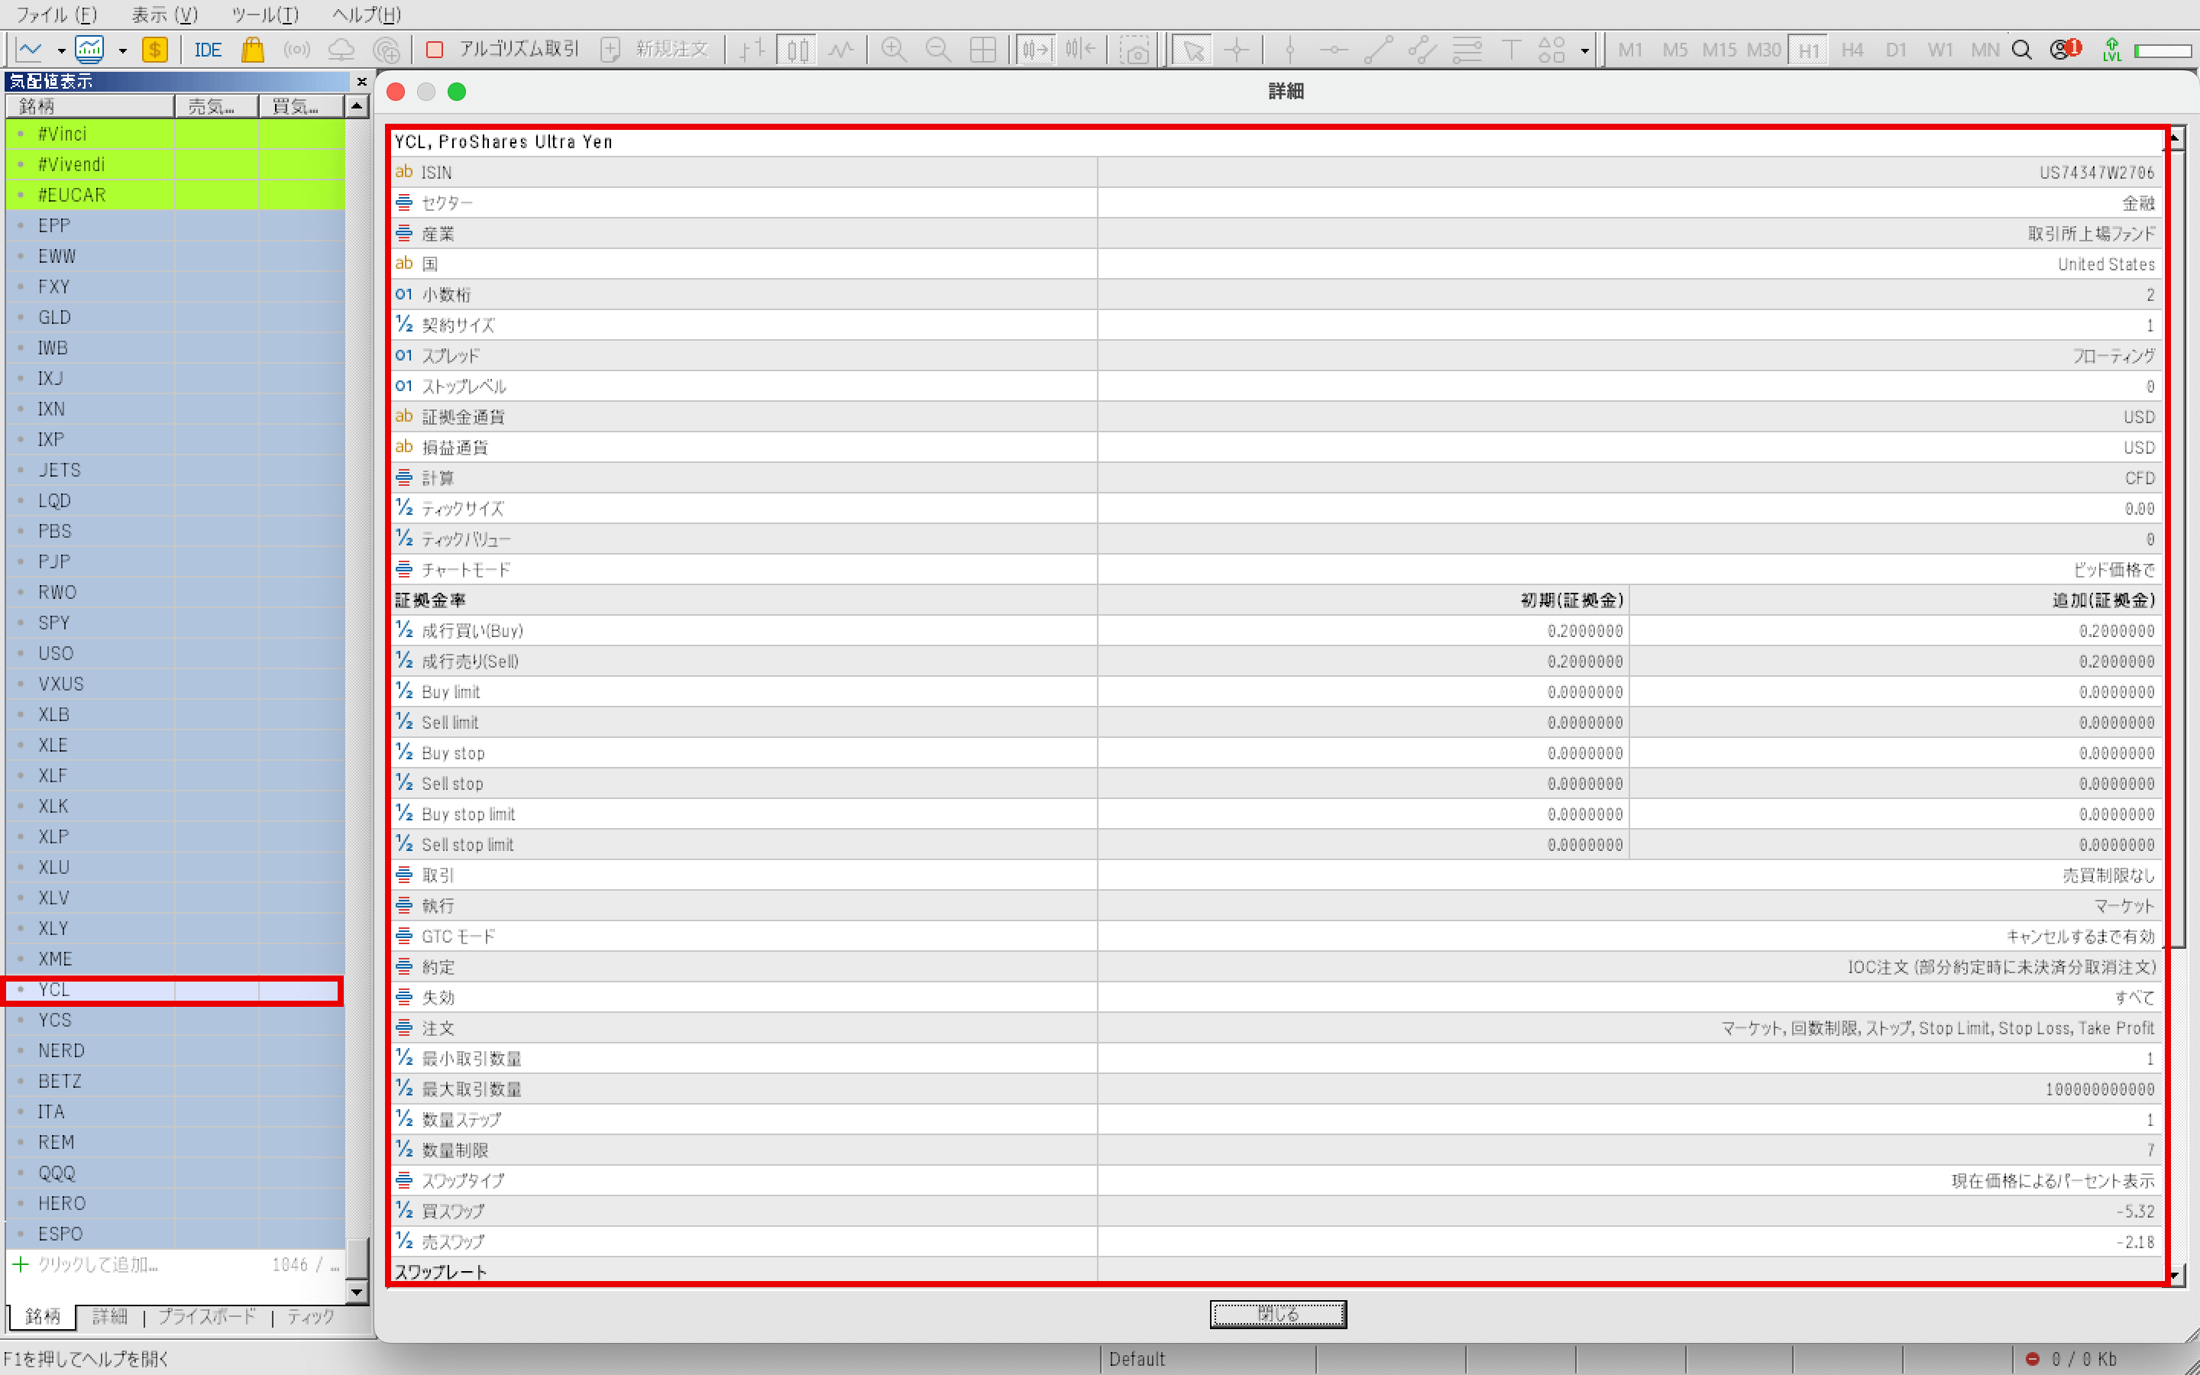Image resolution: width=2200 pixels, height=1375 pixels.
Task: Toggle アルゴリズム取引 (algorithmic trading)
Action: 504,50
